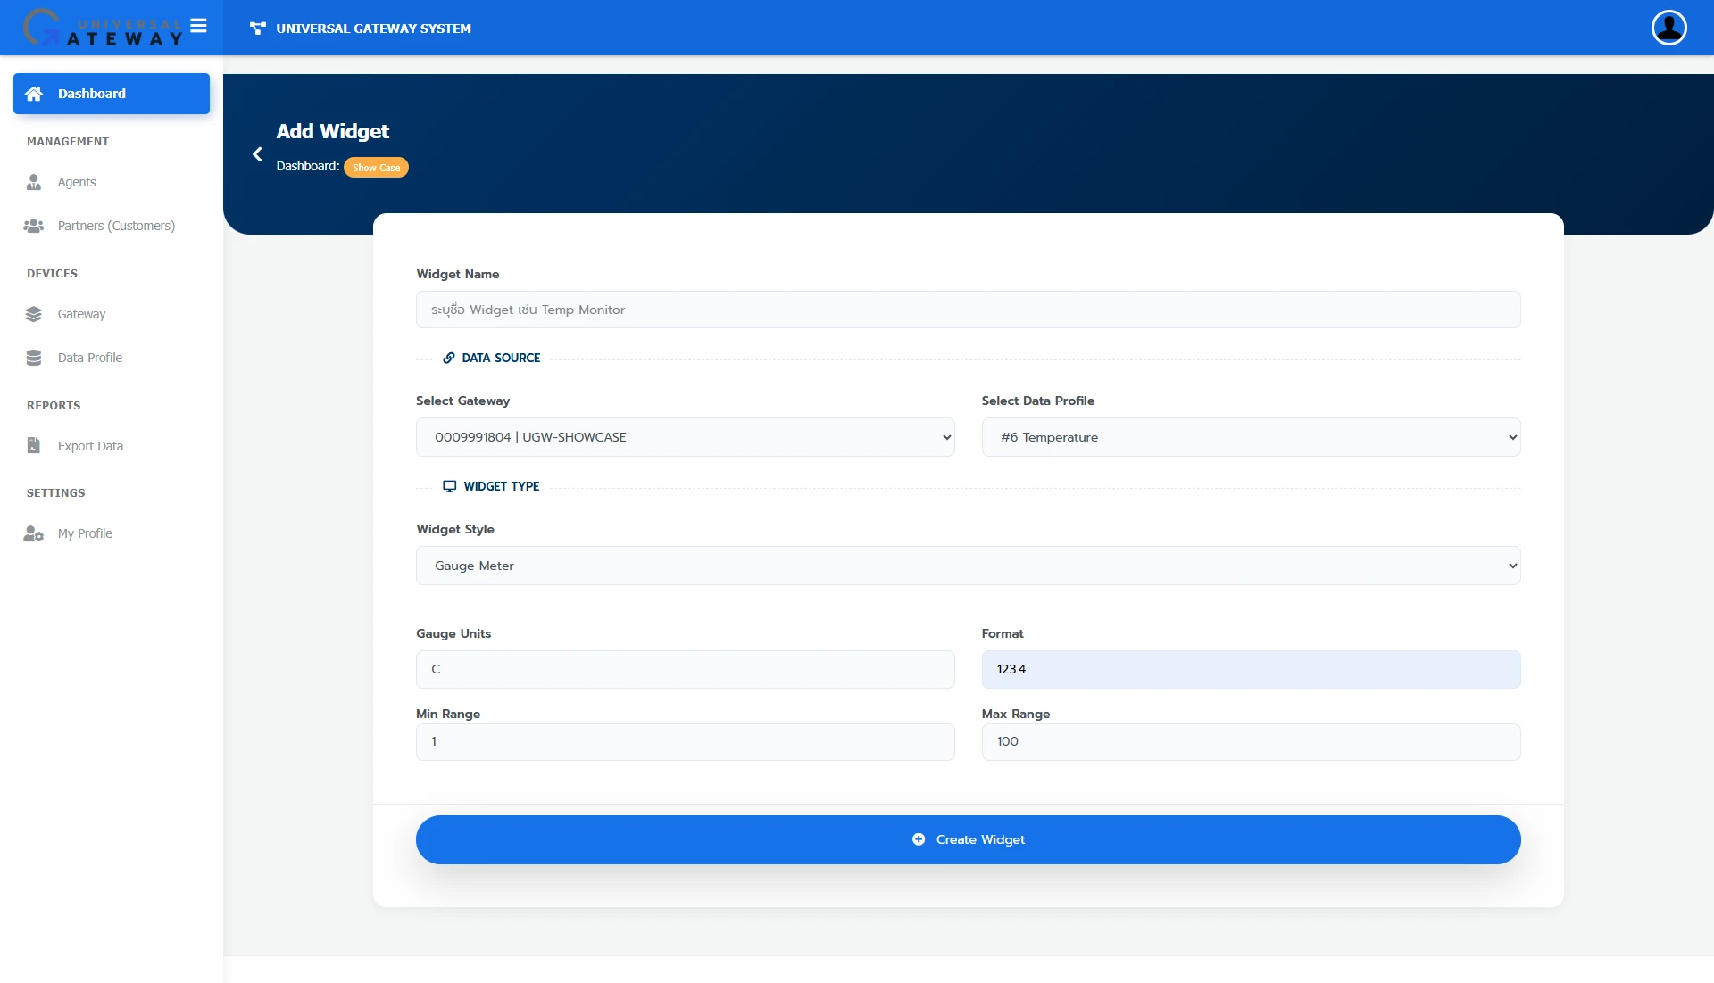Click the Dashboard home icon
Viewport: 1714px width, 983px height.
click(34, 94)
